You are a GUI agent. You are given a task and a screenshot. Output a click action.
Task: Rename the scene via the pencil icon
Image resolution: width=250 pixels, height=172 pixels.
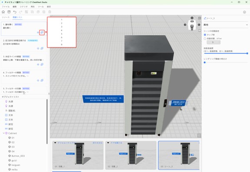click(x=205, y=18)
